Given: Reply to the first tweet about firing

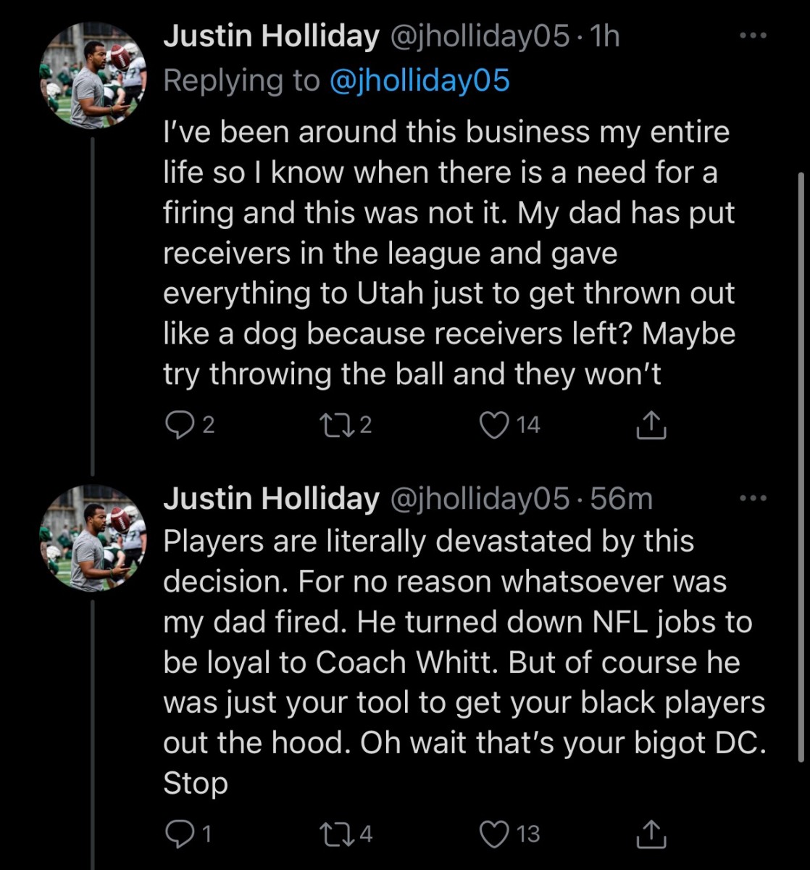Looking at the screenshot, I should (178, 426).
